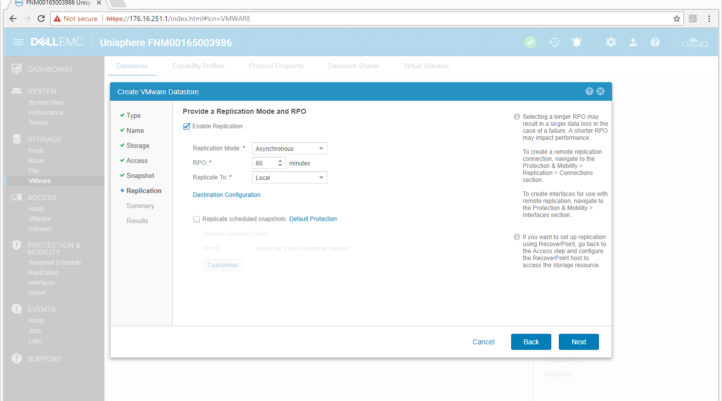This screenshot has height=401, width=722.
Task: Open CloudIQ from the header
Action: pyautogui.click(x=694, y=43)
